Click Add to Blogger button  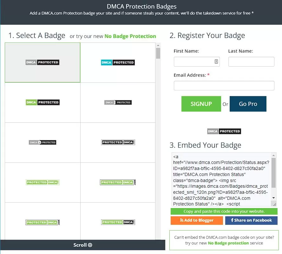pyautogui.click(x=197, y=220)
